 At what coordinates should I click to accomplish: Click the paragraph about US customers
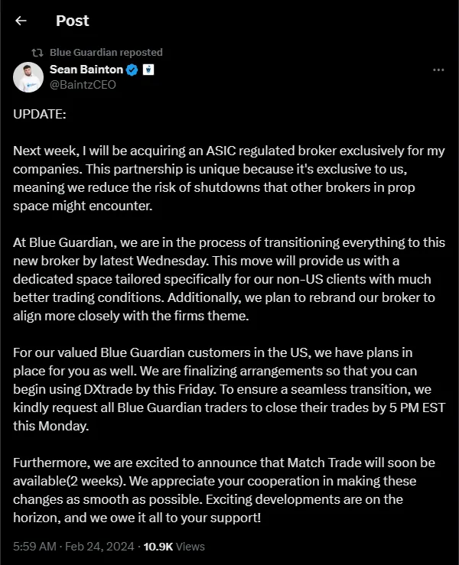coord(229,389)
